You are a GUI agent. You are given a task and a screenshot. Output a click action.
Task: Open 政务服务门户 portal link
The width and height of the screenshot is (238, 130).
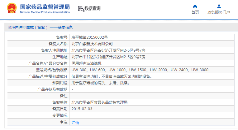pyautogui.click(x=219, y=12)
